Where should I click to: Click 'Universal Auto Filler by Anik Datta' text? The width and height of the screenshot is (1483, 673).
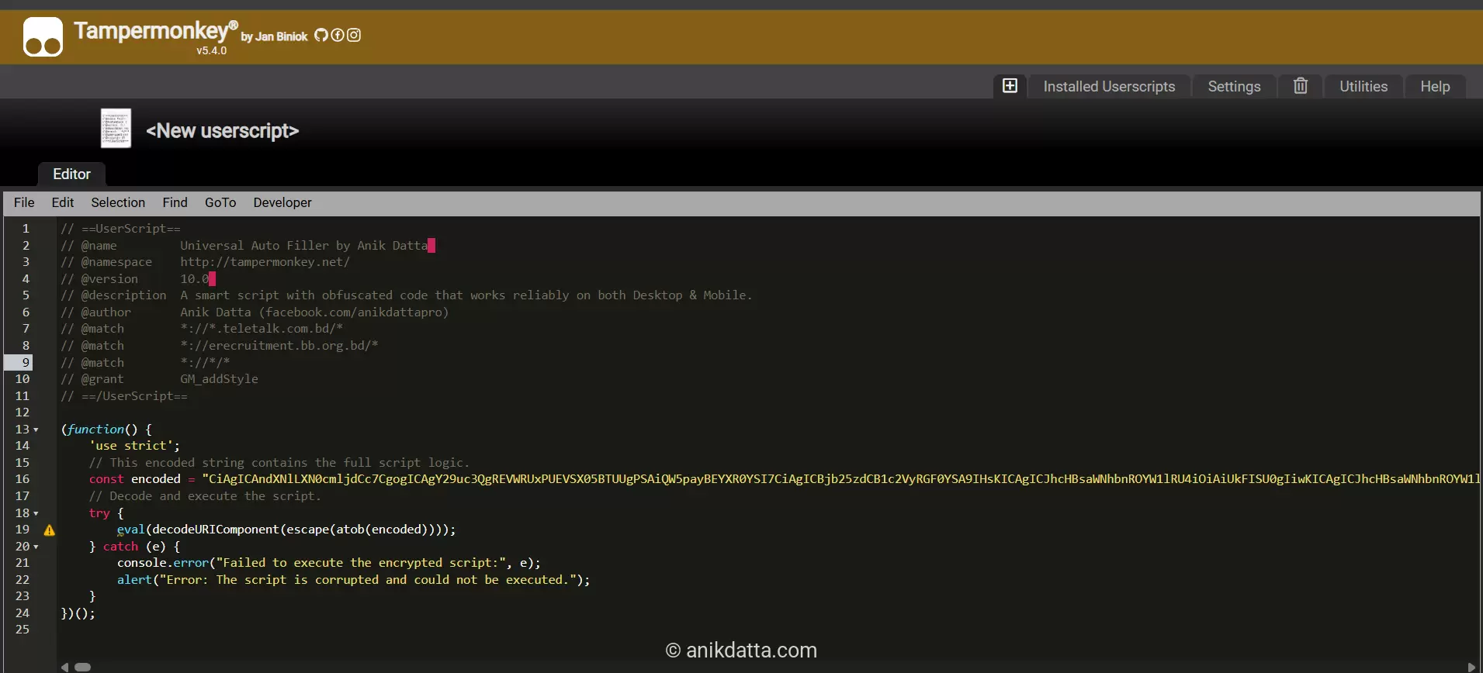click(x=303, y=246)
